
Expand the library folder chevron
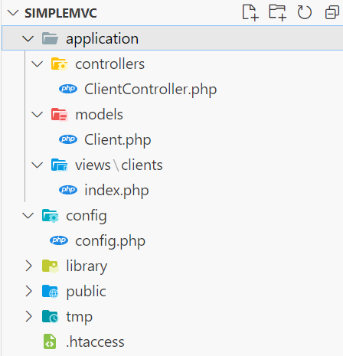click(28, 266)
